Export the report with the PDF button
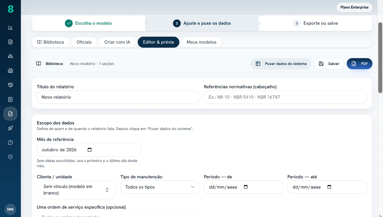The image size is (383, 217). (x=360, y=64)
